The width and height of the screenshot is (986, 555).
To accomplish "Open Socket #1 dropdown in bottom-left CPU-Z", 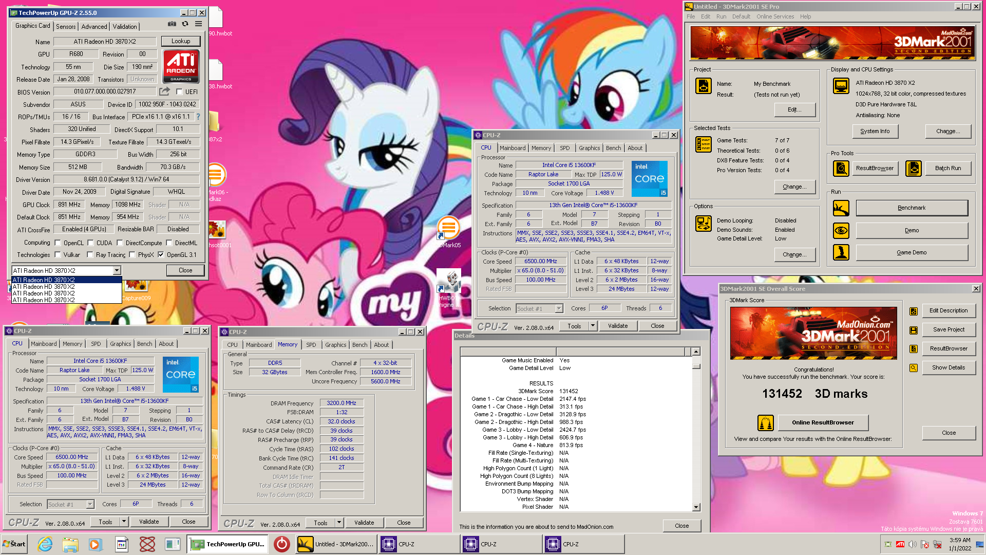I will [x=90, y=505].
